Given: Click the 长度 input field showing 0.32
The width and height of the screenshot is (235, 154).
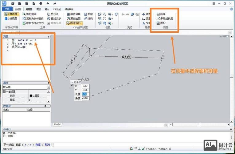Looking at the screenshot, I should click(86, 94).
